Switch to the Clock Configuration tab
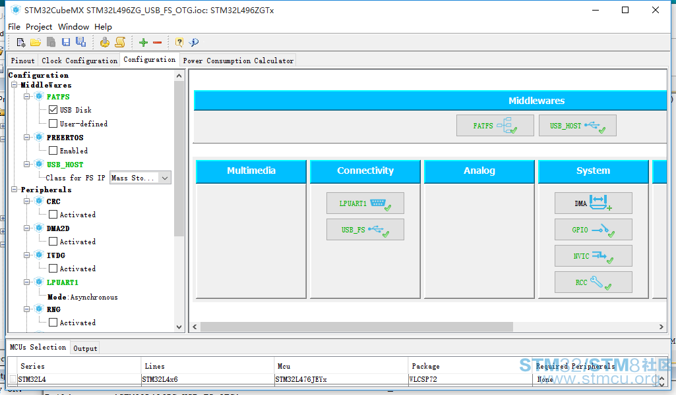The image size is (676, 395). pos(79,61)
